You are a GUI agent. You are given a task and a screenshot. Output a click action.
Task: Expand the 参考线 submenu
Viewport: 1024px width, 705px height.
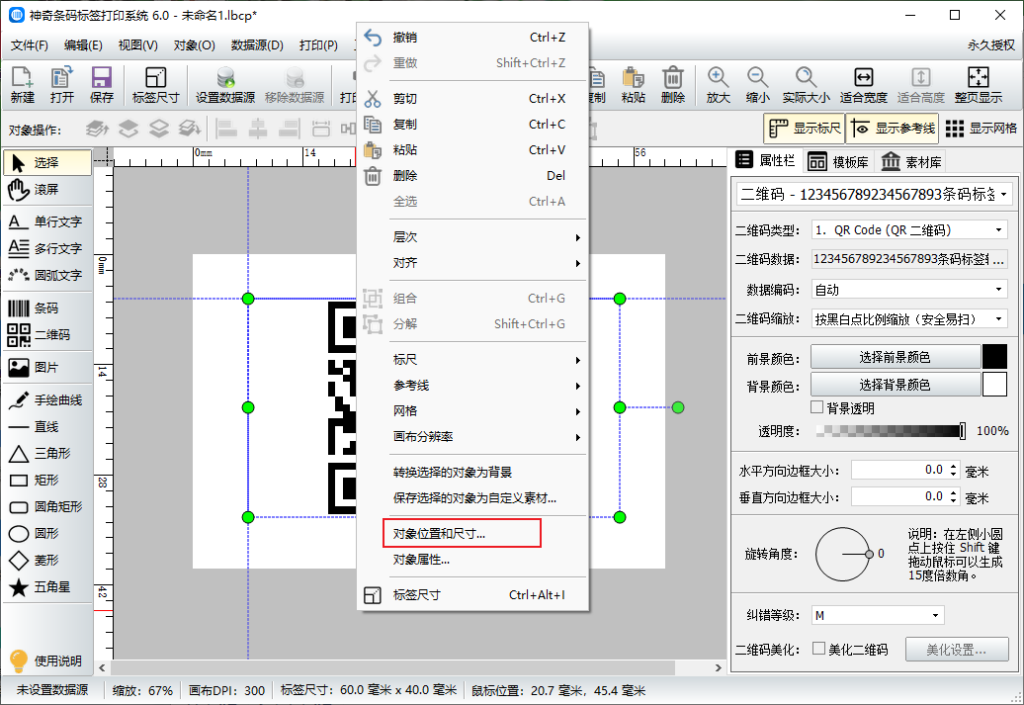click(472, 386)
